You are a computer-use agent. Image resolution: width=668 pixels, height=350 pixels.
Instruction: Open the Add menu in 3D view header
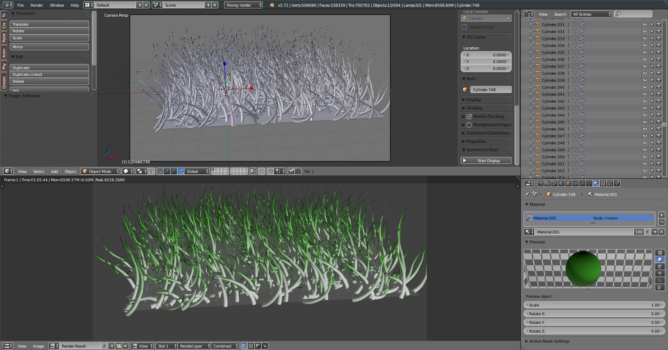(54, 172)
